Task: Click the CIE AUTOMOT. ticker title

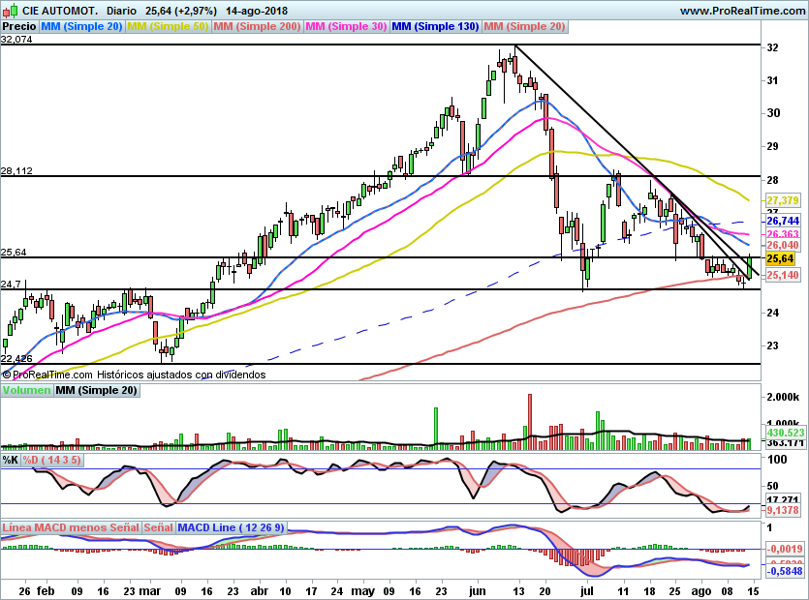Action: coord(60,11)
